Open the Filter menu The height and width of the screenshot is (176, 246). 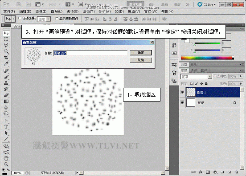(89, 12)
